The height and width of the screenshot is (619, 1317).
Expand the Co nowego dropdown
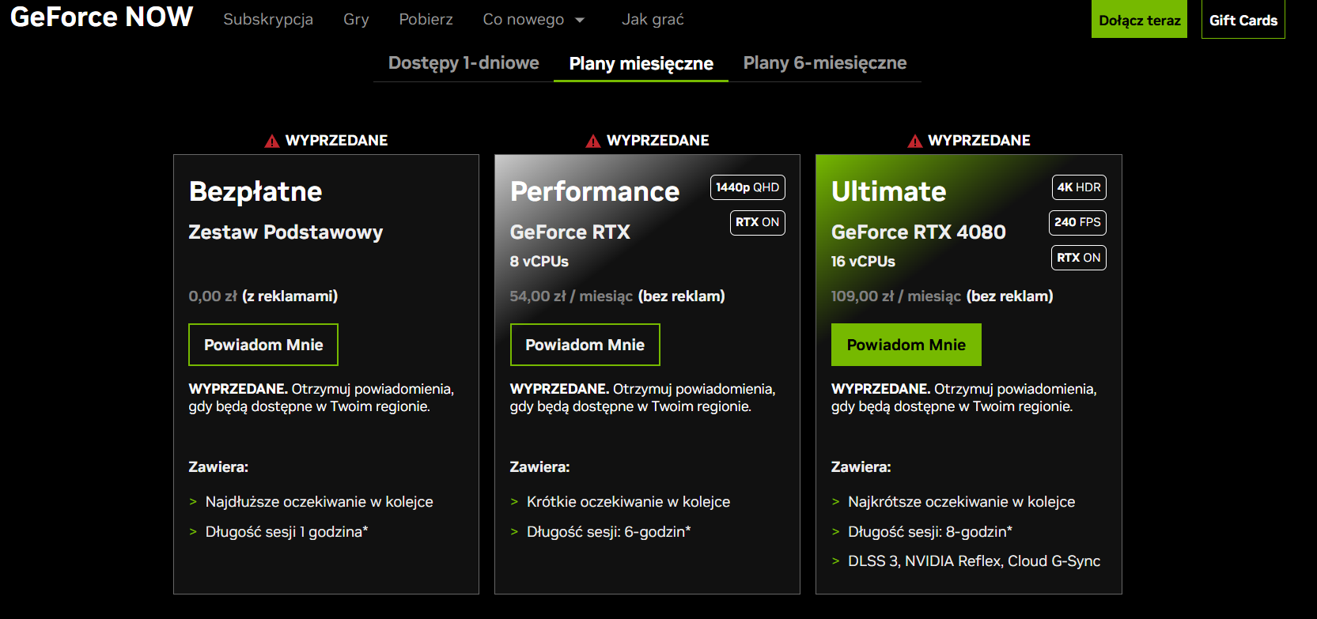pos(534,19)
